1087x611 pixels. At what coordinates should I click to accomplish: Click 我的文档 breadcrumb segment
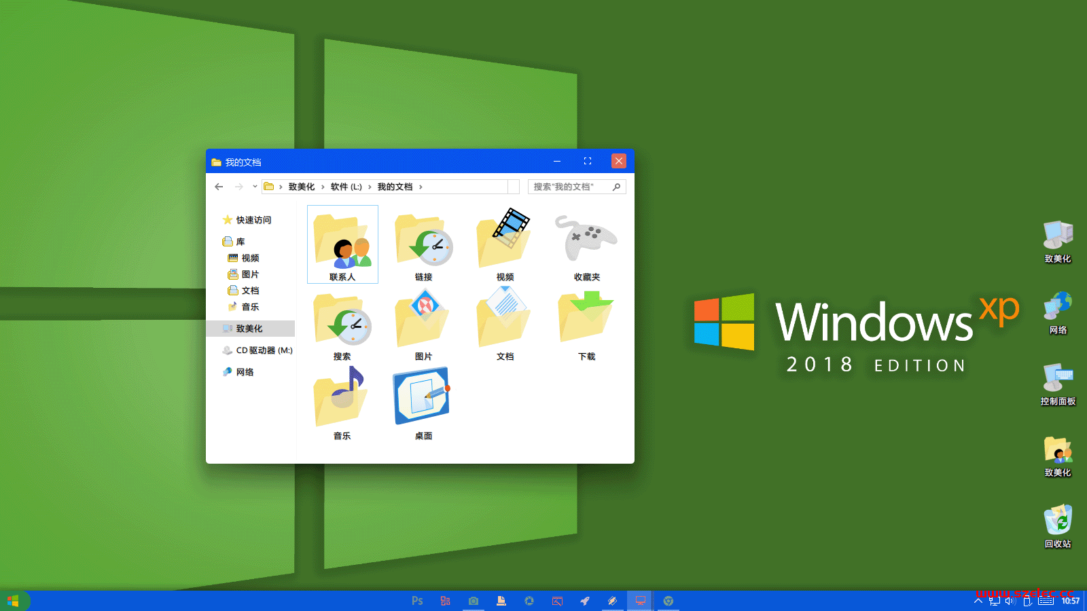coord(395,187)
